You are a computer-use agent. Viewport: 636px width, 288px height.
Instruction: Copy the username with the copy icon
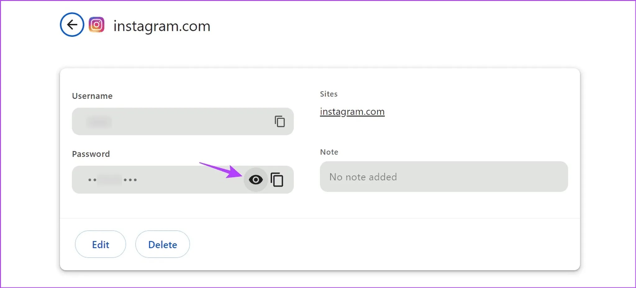[279, 122]
